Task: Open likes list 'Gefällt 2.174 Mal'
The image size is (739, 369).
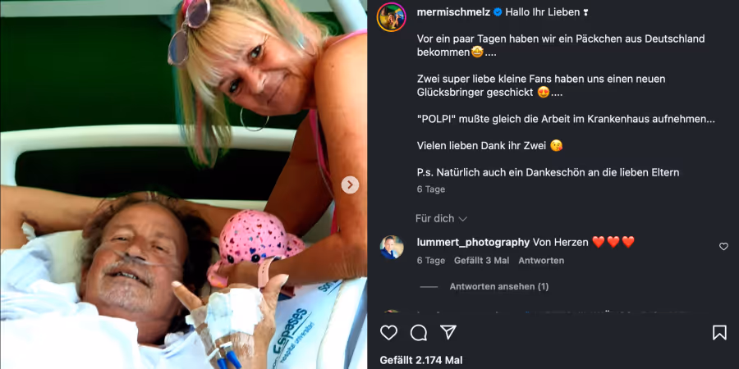Action: click(421, 360)
